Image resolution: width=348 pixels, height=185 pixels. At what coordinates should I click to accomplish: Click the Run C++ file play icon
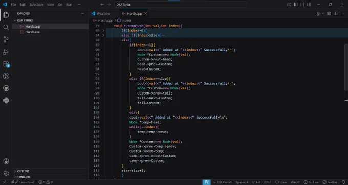click(x=318, y=13)
